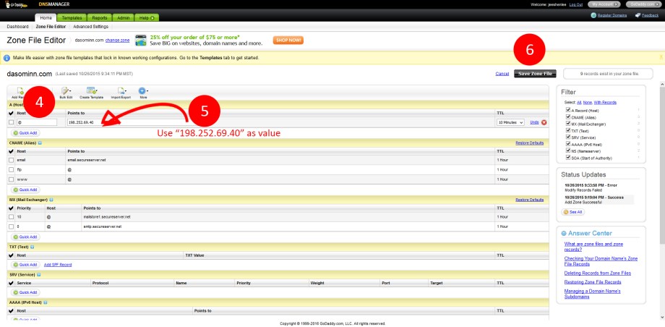This screenshot has height=327, width=665.
Task: Click the info icon beside AAAA (IPv6 Host) header
Action: pyautogui.click(x=45, y=302)
